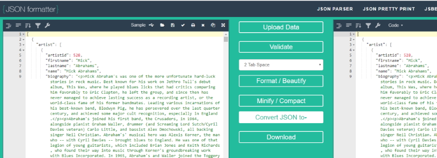This screenshot has height=158, width=437.
Task: Click the left editor vertical scrollbar thumb
Action: click(x=226, y=39)
